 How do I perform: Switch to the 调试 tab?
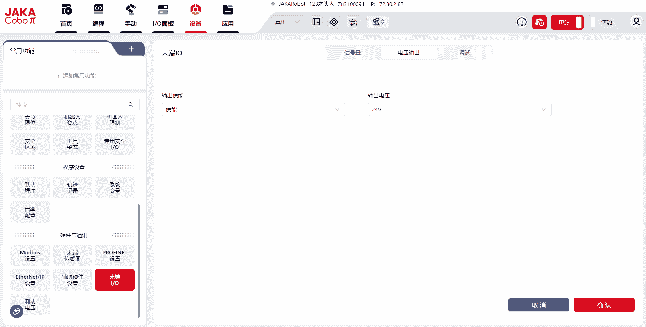click(465, 53)
